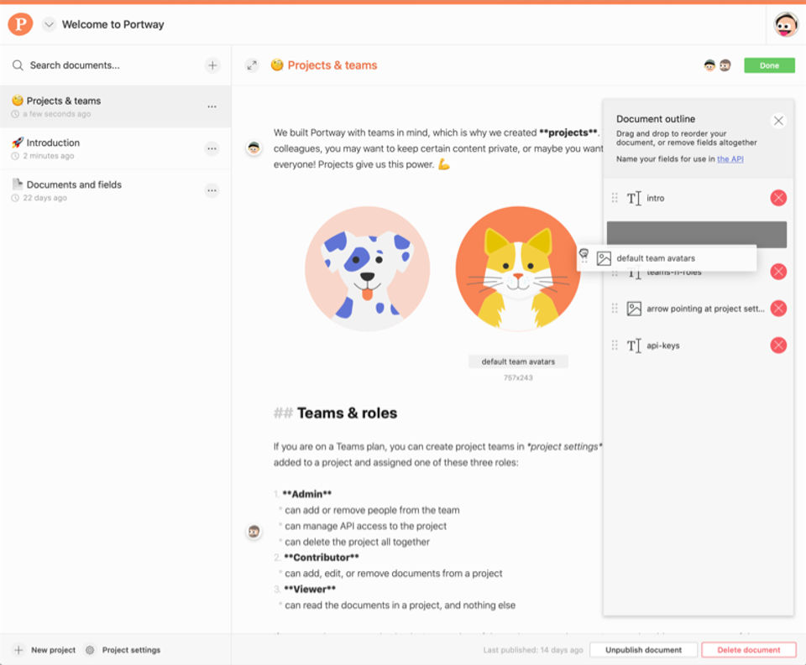Remove the api-keys field with red X
This screenshot has width=806, height=665.
pos(778,345)
